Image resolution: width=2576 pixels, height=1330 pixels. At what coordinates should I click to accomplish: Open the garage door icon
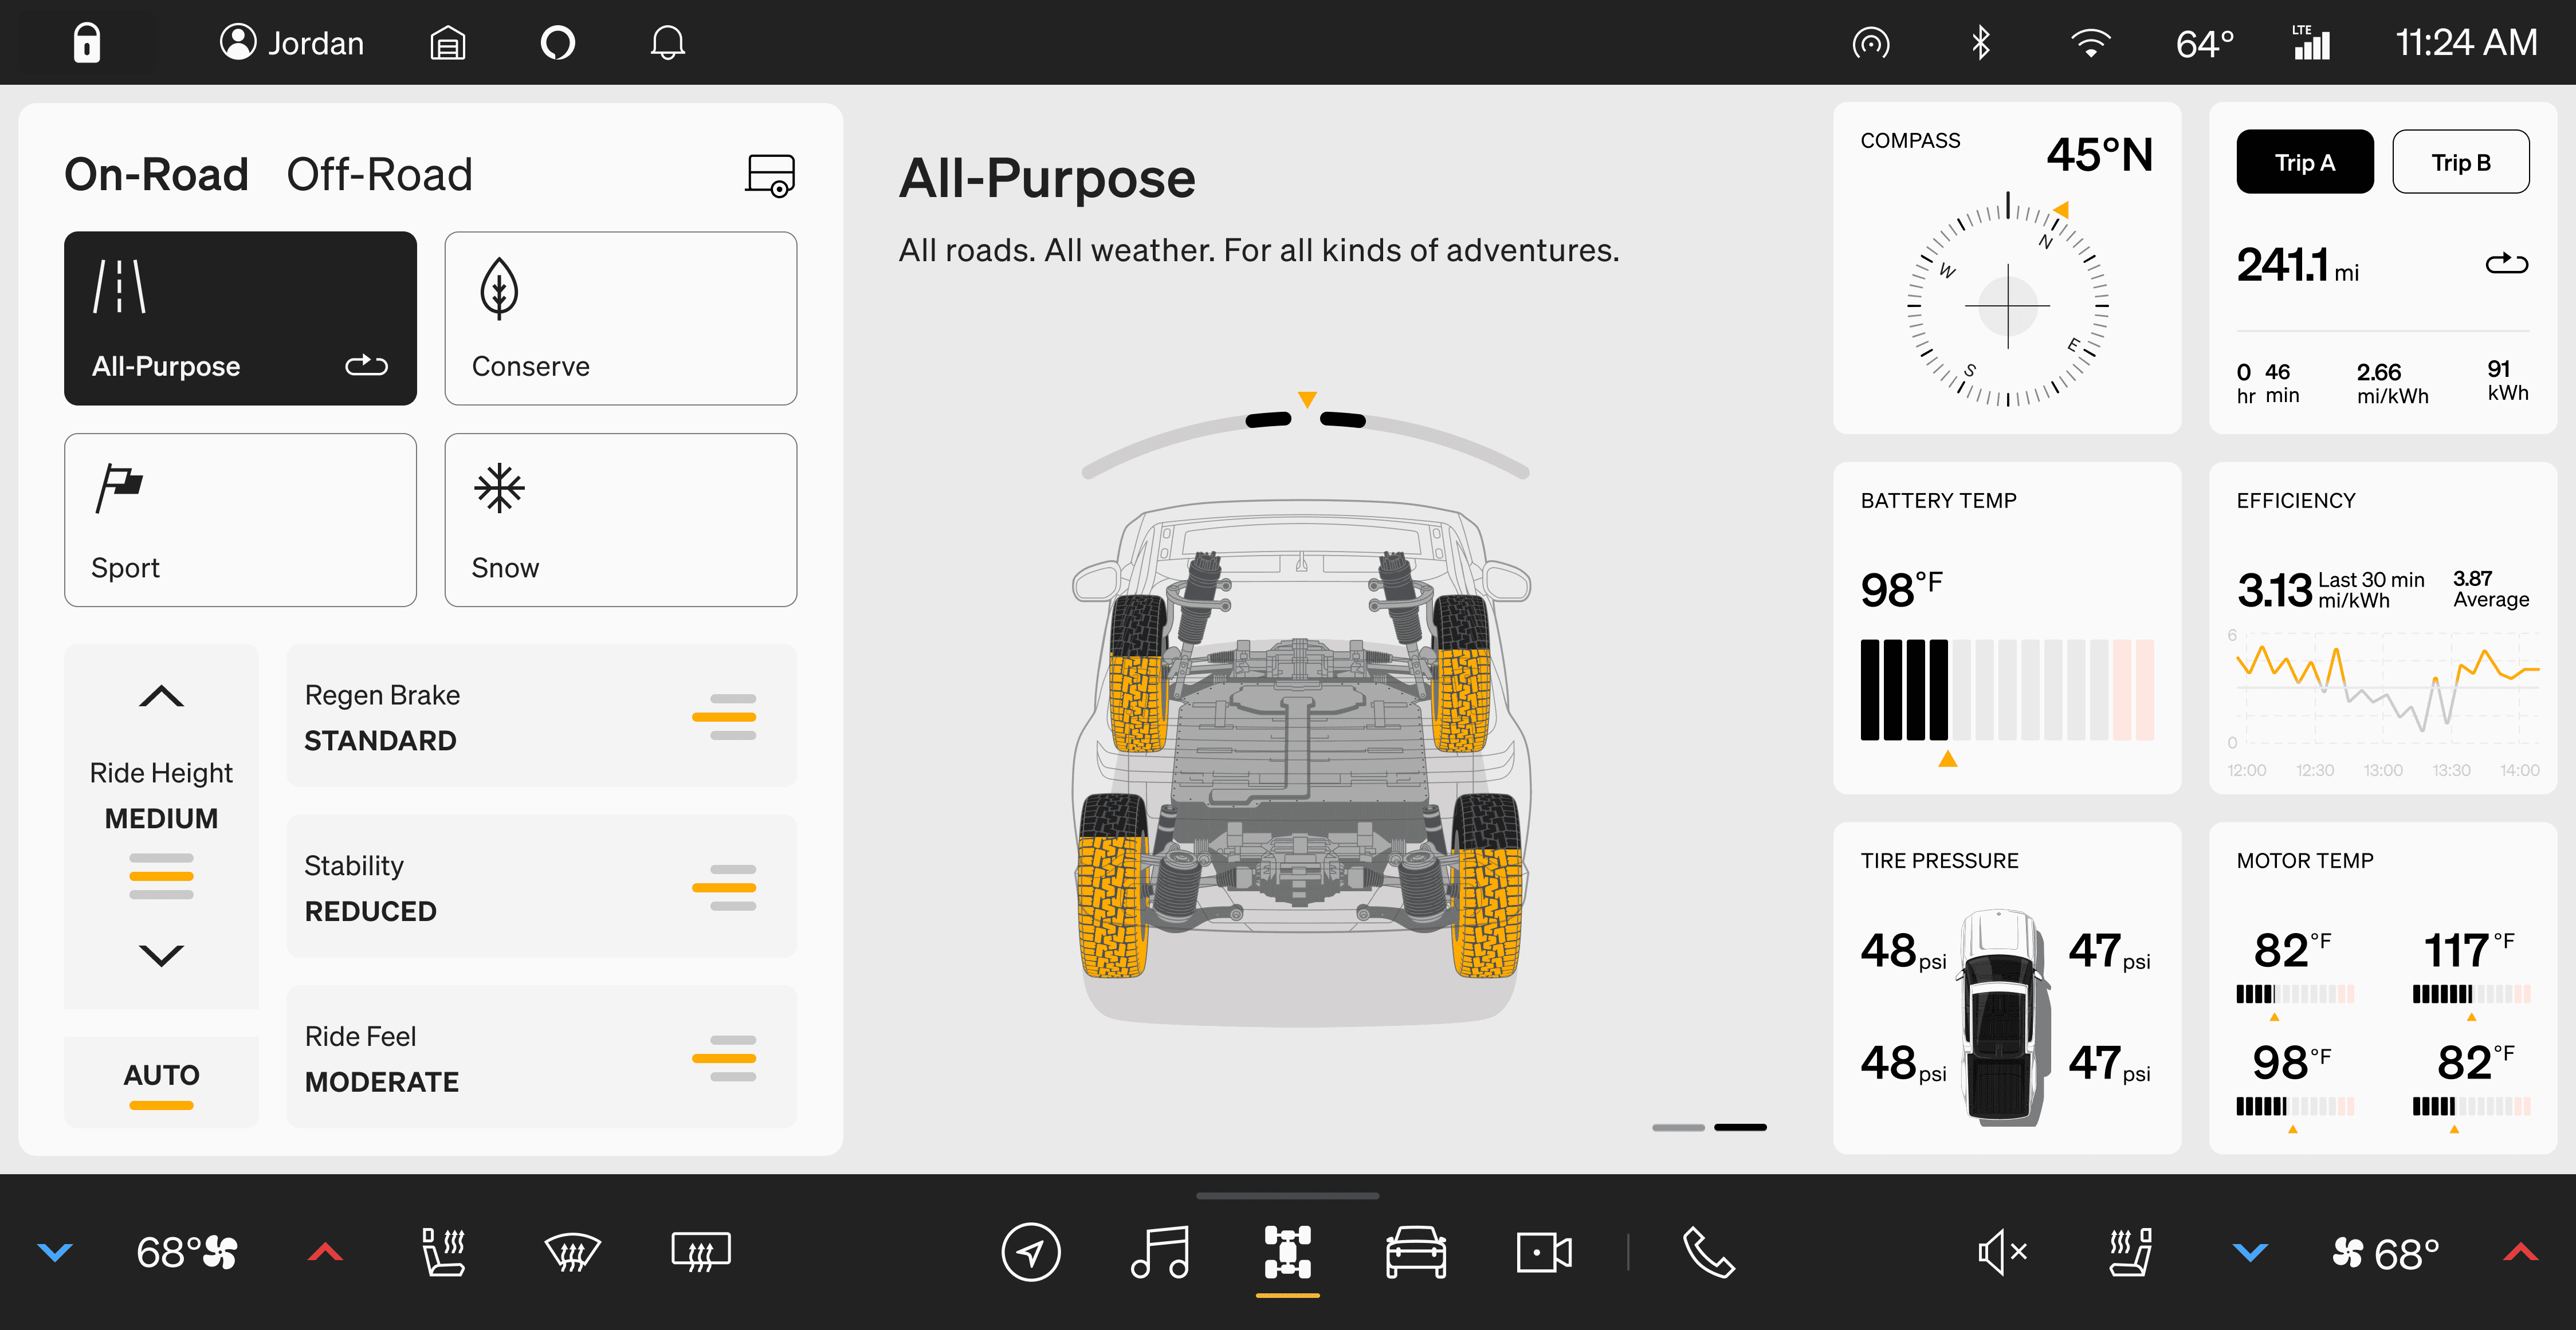[x=447, y=43]
